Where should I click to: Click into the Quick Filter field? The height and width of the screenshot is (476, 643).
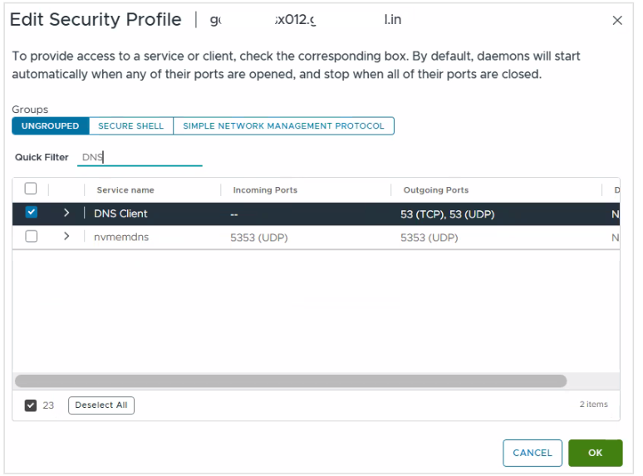click(140, 157)
